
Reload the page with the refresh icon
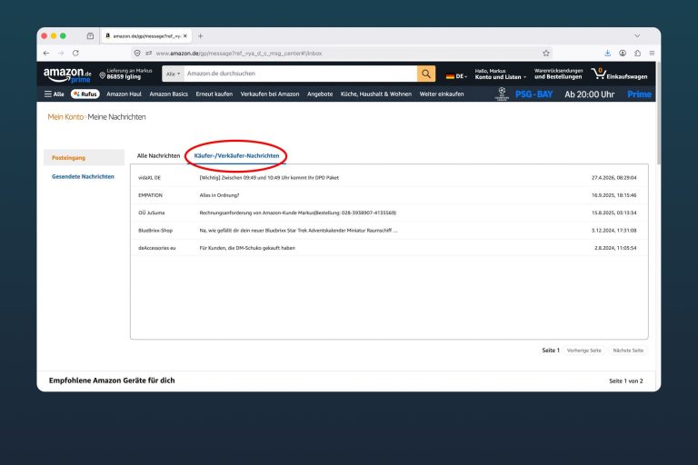(75, 53)
